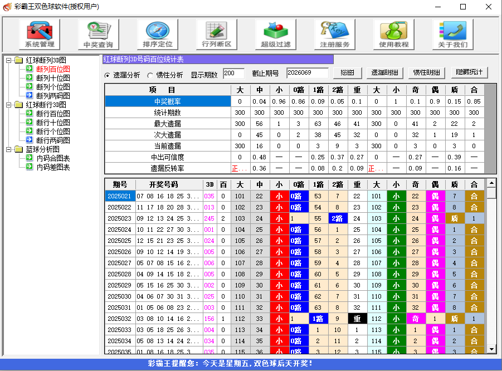The width and height of the screenshot is (502, 371).
Task: Select 断行百位图 in the tree
Action: (x=53, y=114)
